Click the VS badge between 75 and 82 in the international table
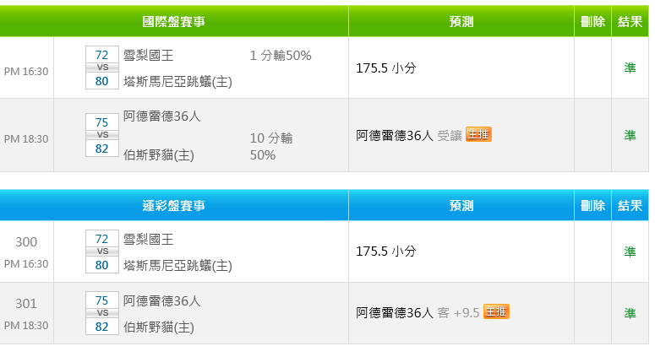Image resolution: width=655 pixels, height=357 pixels. point(102,135)
